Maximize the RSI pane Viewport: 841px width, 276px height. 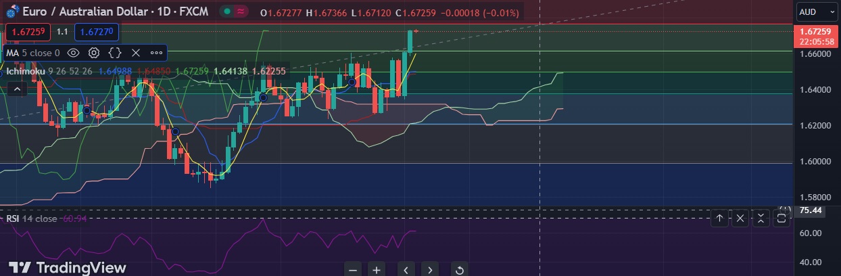pyautogui.click(x=782, y=218)
